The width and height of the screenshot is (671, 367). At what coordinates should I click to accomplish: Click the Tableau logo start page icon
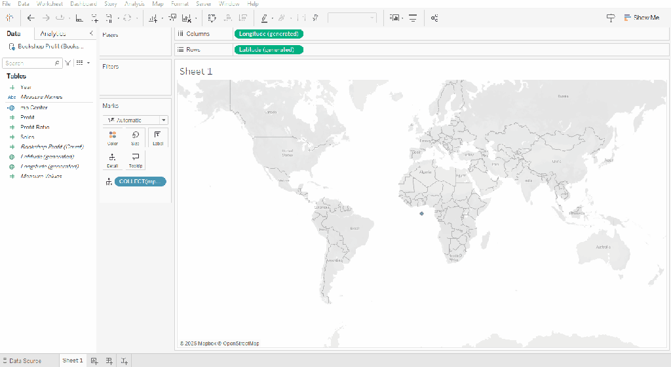pos(9,18)
